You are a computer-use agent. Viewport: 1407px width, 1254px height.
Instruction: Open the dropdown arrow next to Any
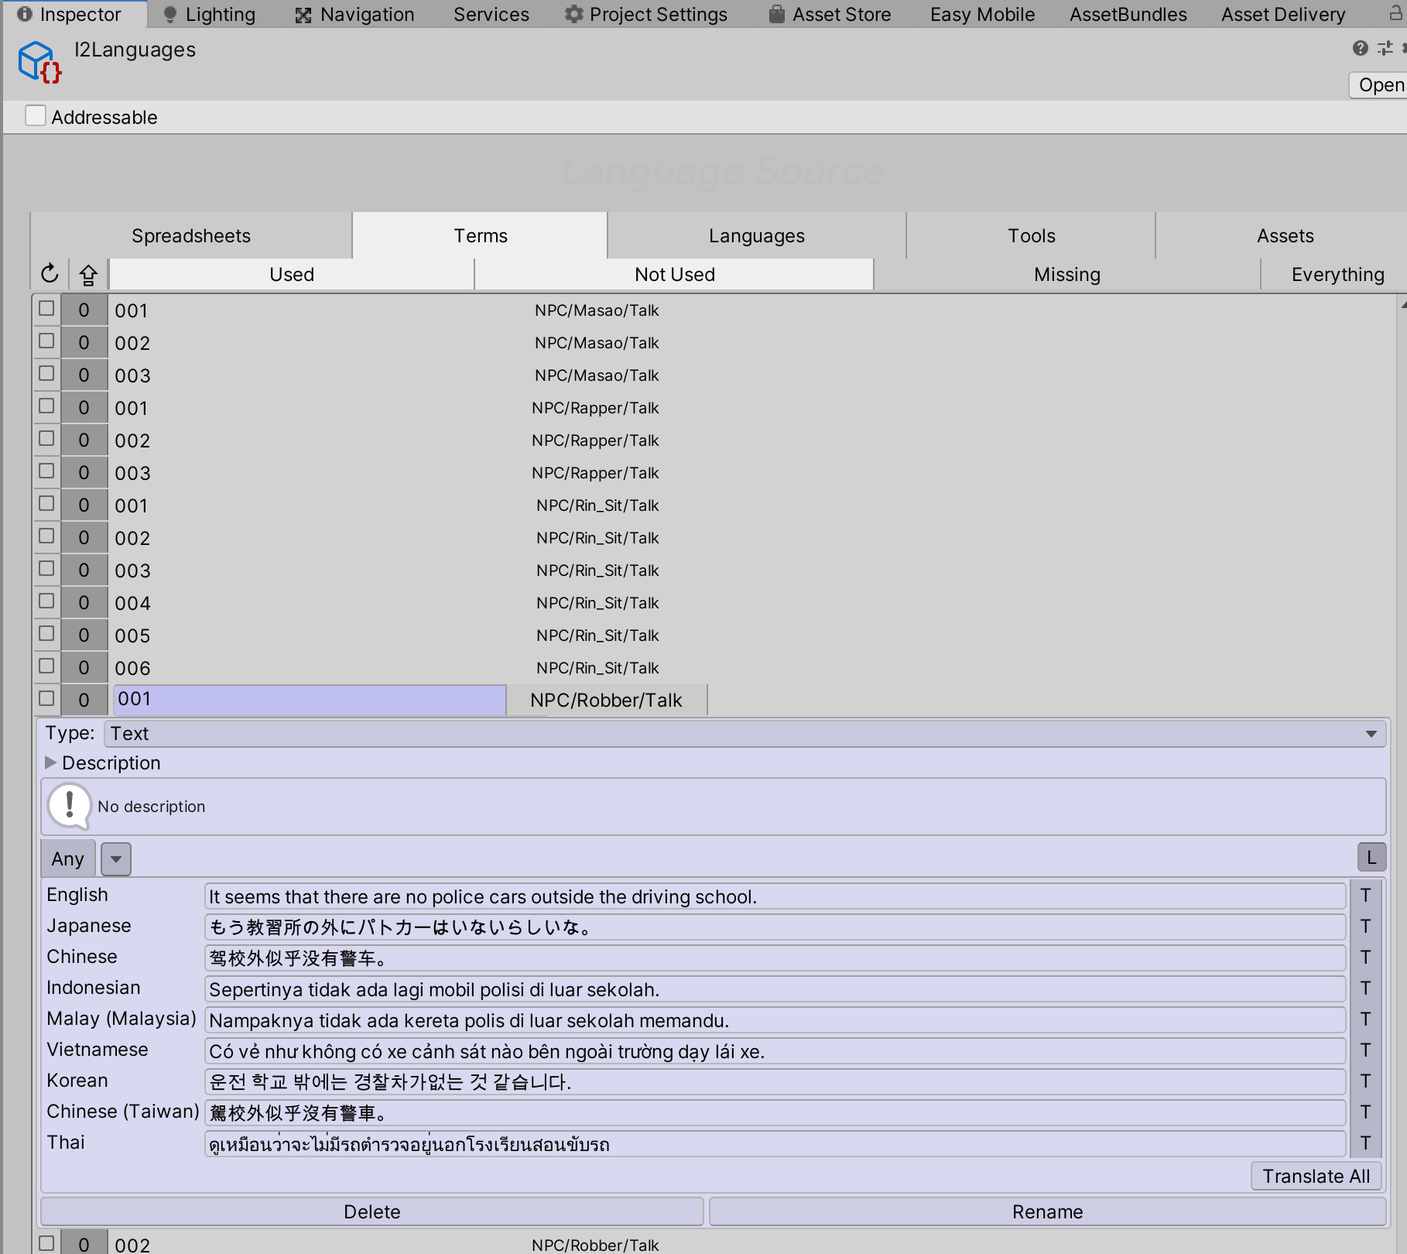[x=116, y=859]
